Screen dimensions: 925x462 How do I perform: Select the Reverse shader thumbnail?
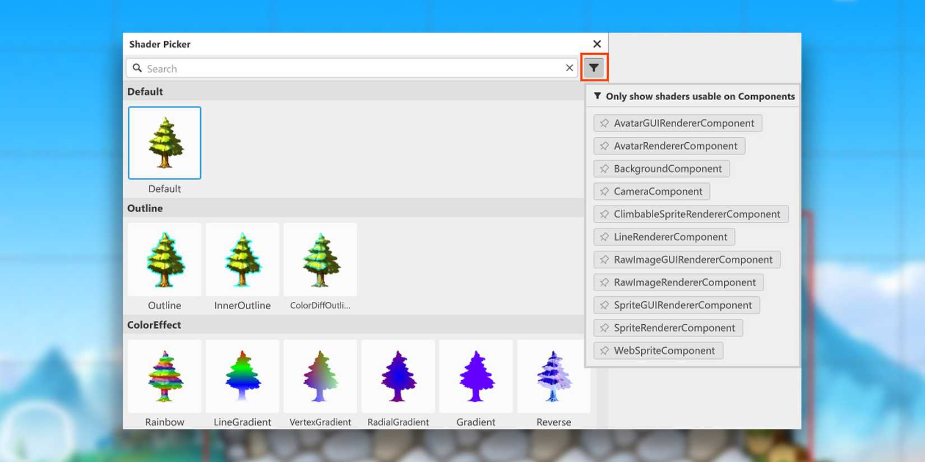[x=553, y=376]
